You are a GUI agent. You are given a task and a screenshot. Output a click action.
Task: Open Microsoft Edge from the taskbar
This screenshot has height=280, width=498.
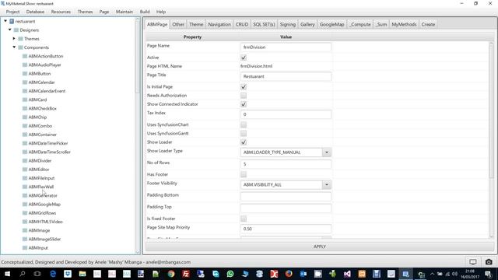(53, 274)
